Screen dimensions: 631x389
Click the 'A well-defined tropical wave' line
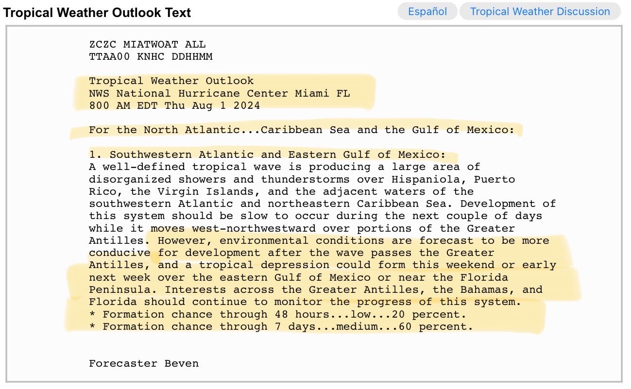click(x=284, y=167)
